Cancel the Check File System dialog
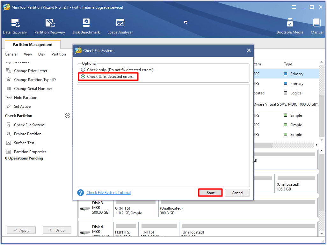Screen dimensions: 327x245 coord(237,193)
